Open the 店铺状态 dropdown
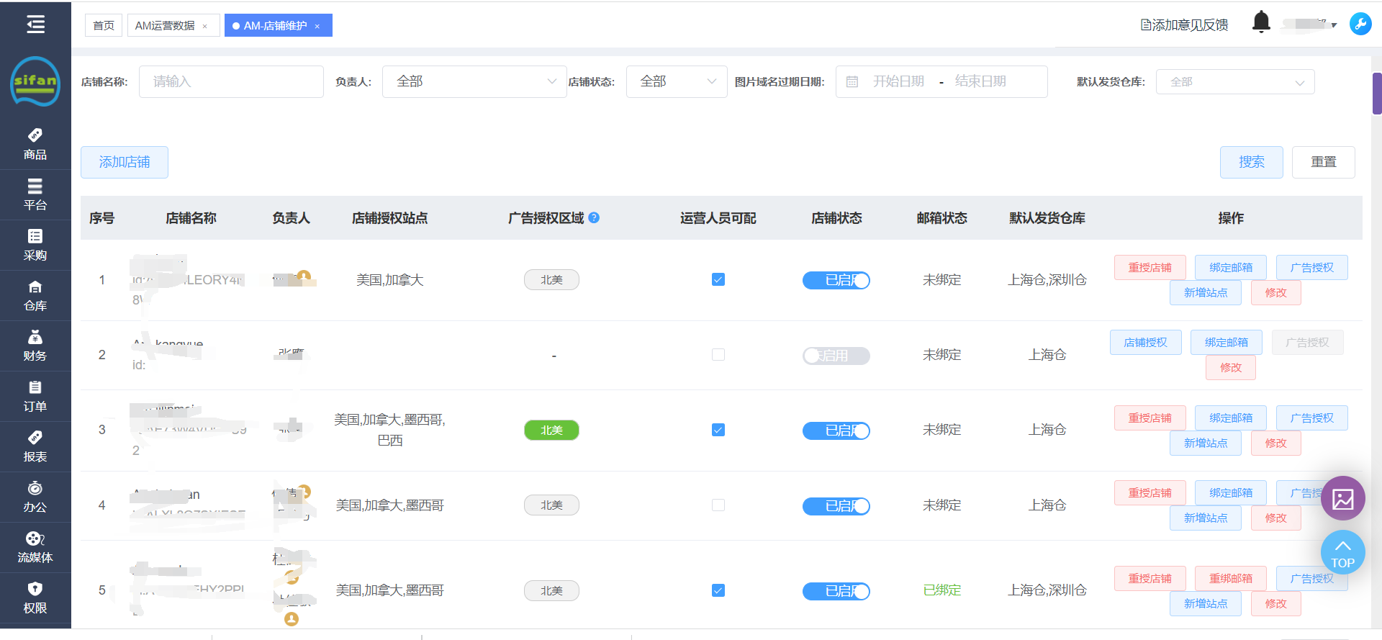This screenshot has height=640, width=1382. [x=676, y=81]
